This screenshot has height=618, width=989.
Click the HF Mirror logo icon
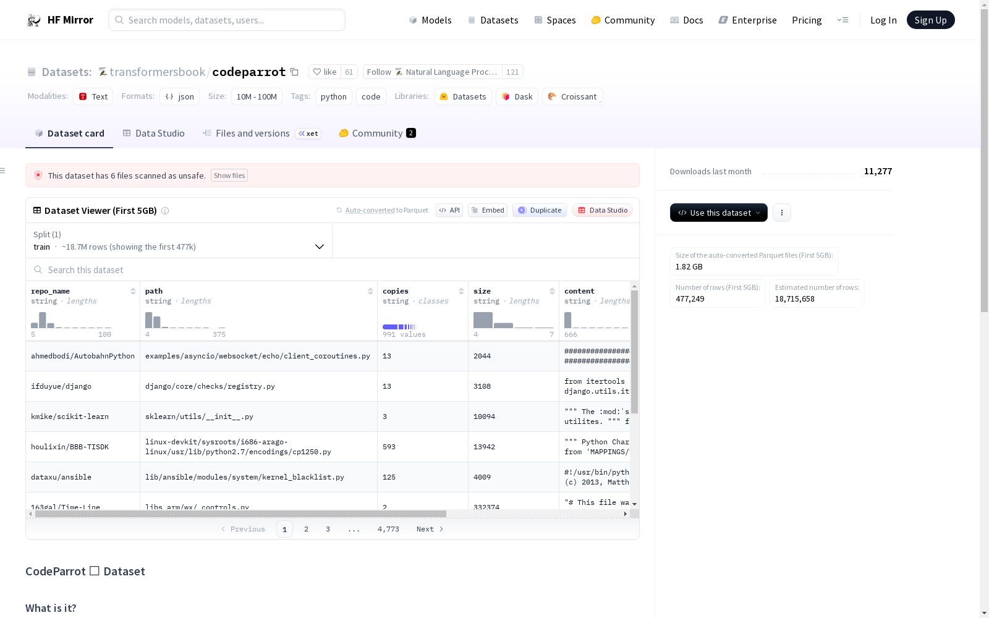click(x=34, y=20)
